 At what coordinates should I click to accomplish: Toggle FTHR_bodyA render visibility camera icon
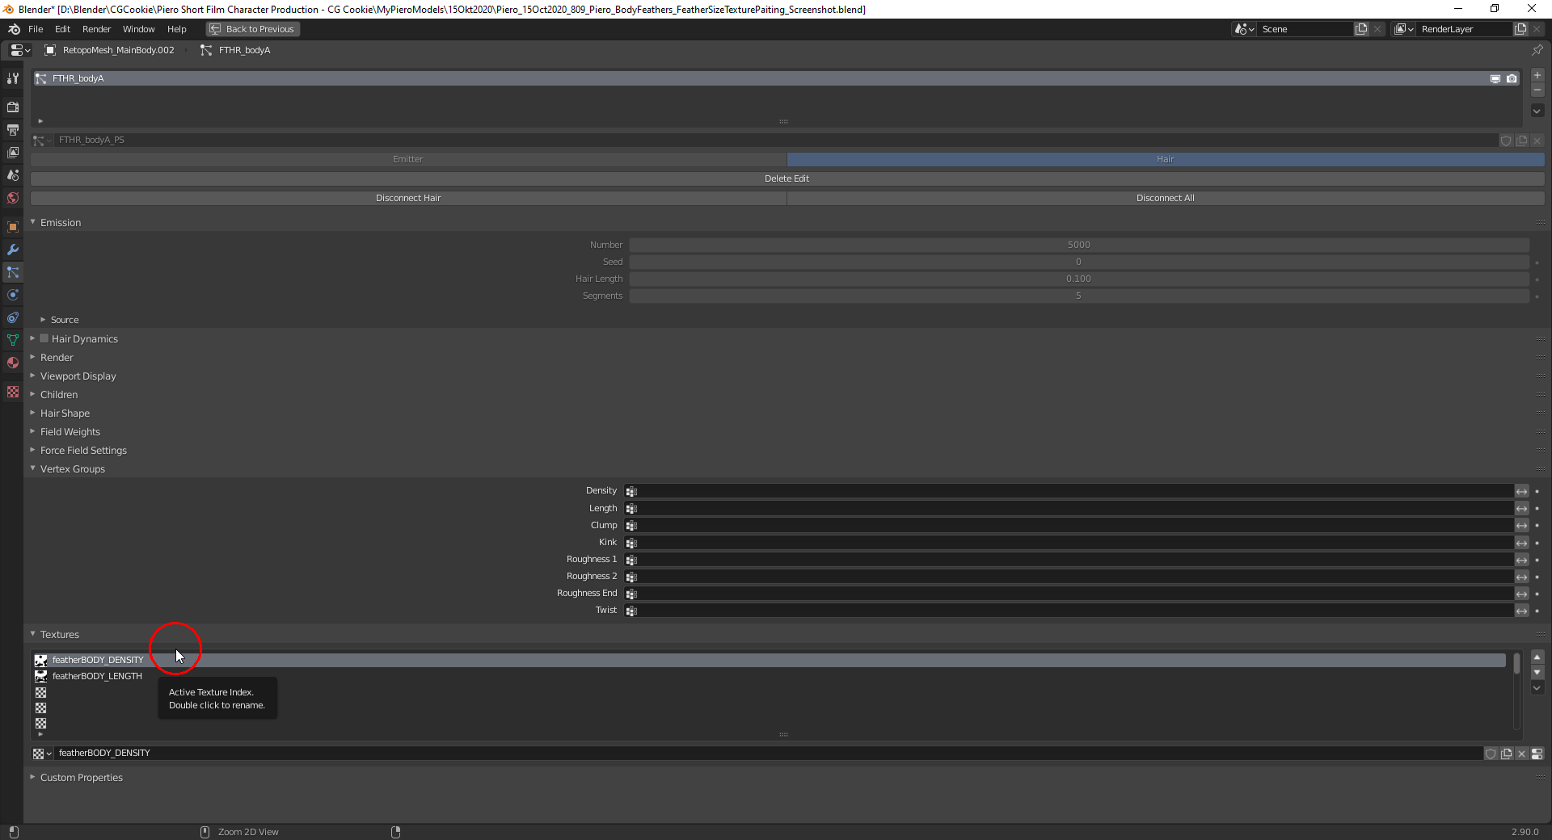pyautogui.click(x=1512, y=78)
